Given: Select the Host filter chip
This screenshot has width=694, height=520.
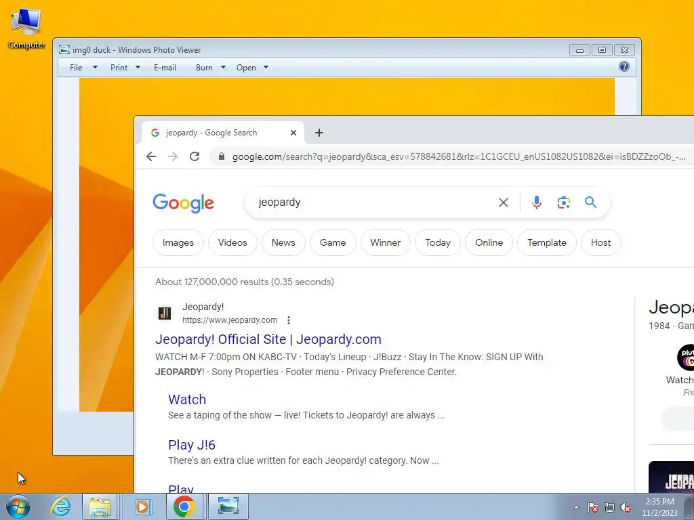Looking at the screenshot, I should coord(600,242).
